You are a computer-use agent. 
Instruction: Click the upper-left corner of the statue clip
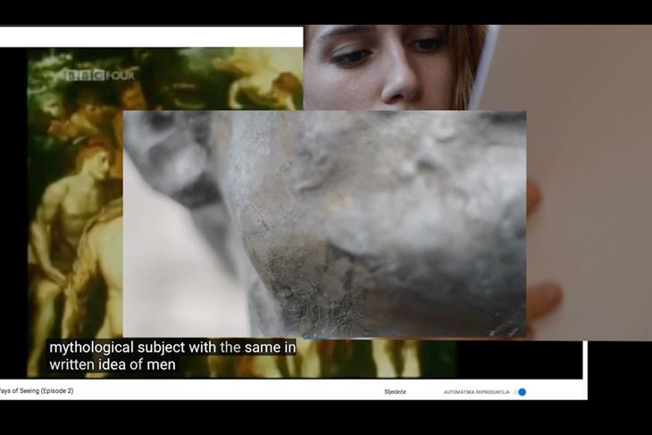coord(130,117)
